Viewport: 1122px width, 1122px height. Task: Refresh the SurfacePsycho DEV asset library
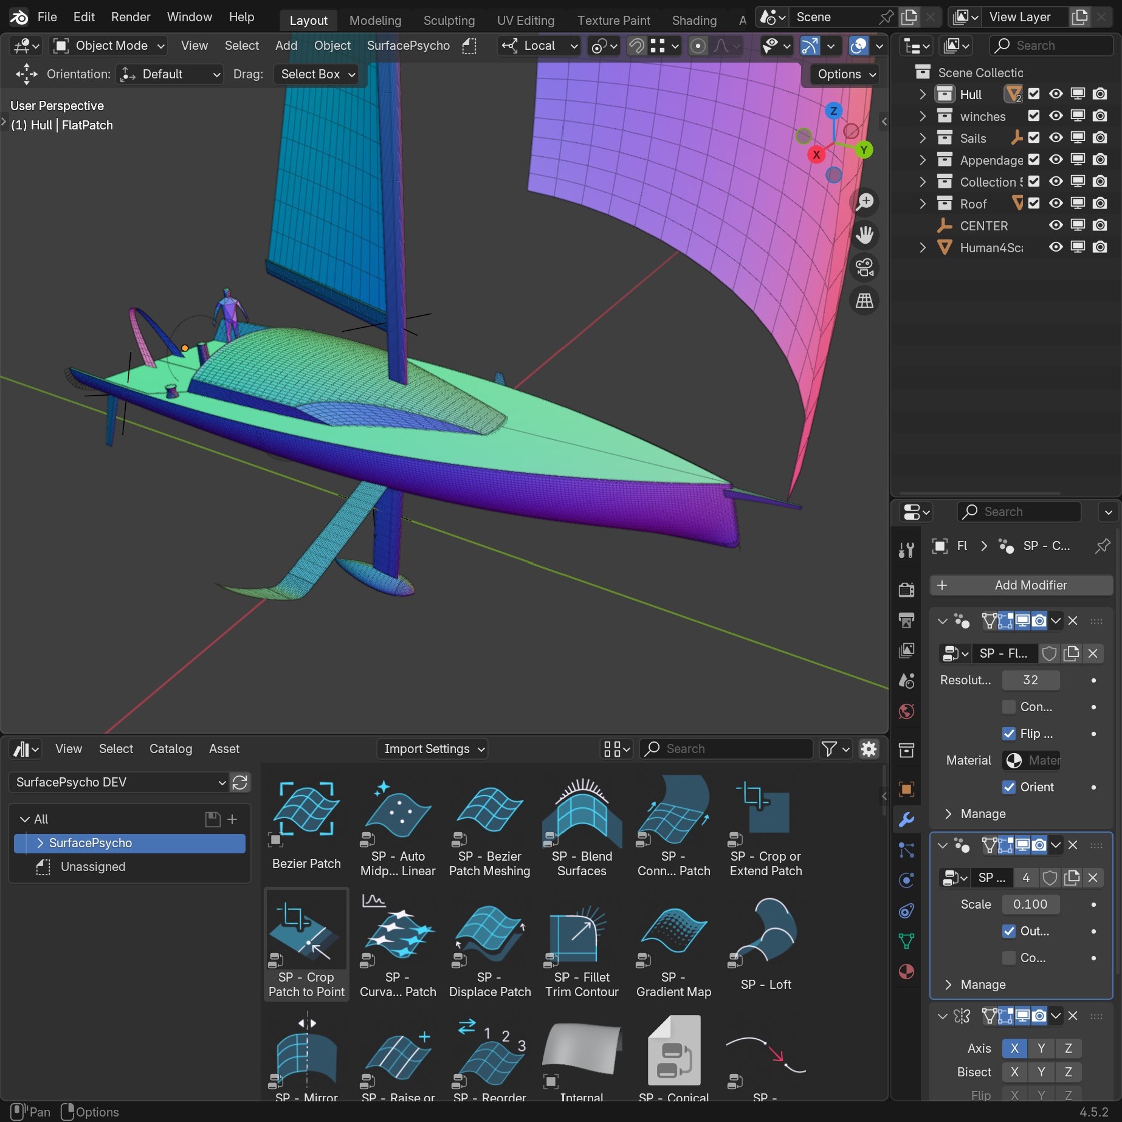240,782
